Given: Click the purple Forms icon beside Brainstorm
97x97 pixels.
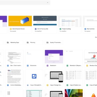Looking at the screenshot, I should 47,65.
